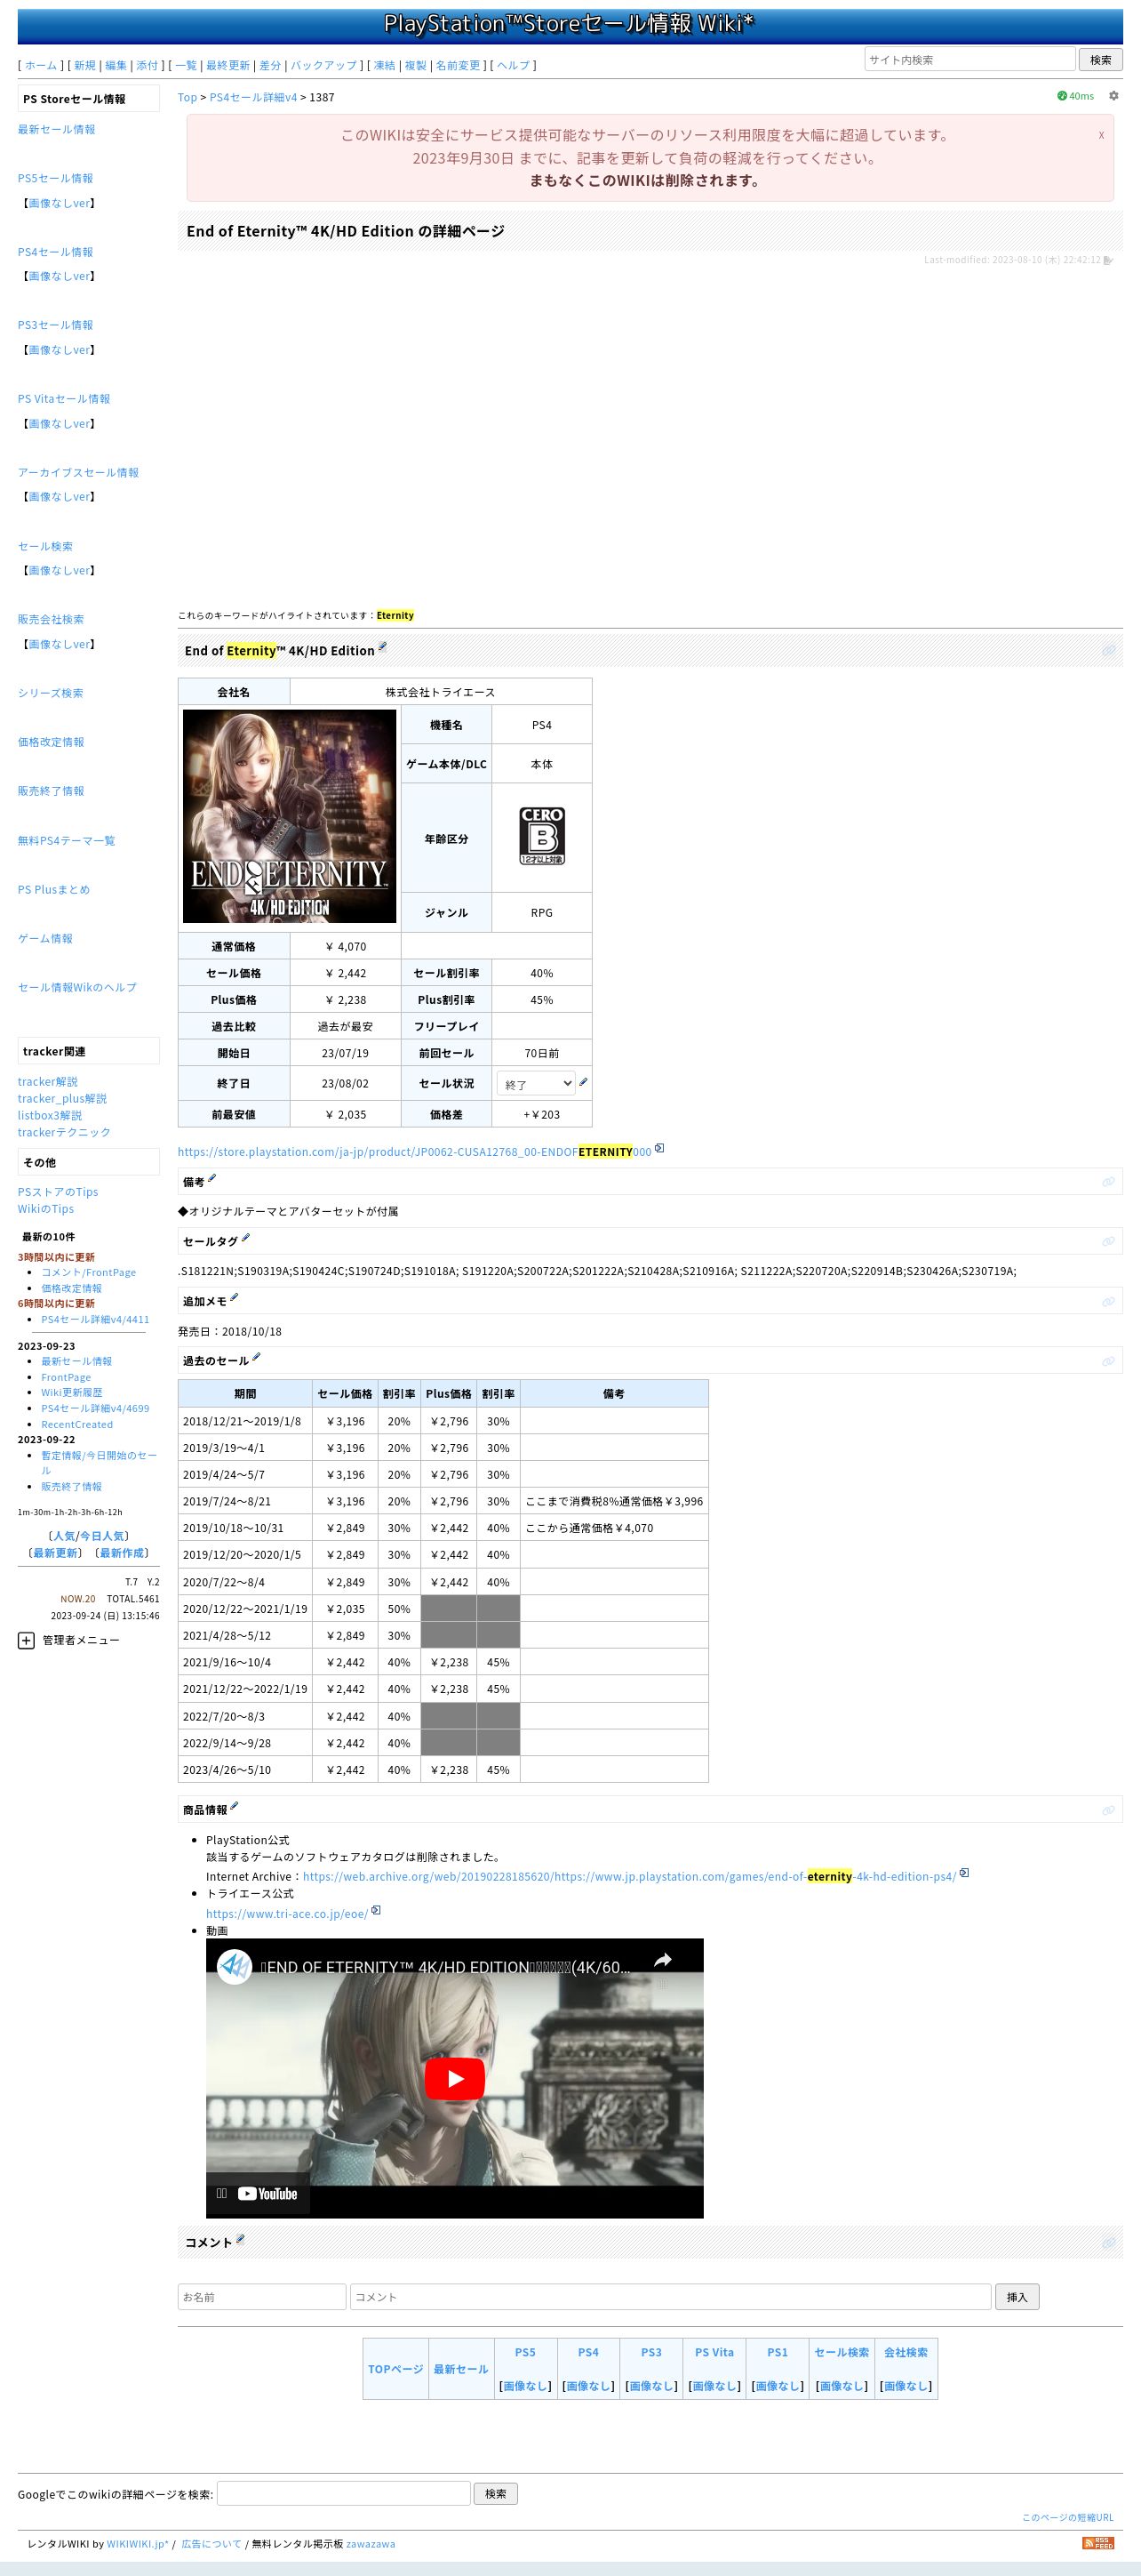Click edit pencil next to 追加メモ heading

(x=234, y=1298)
